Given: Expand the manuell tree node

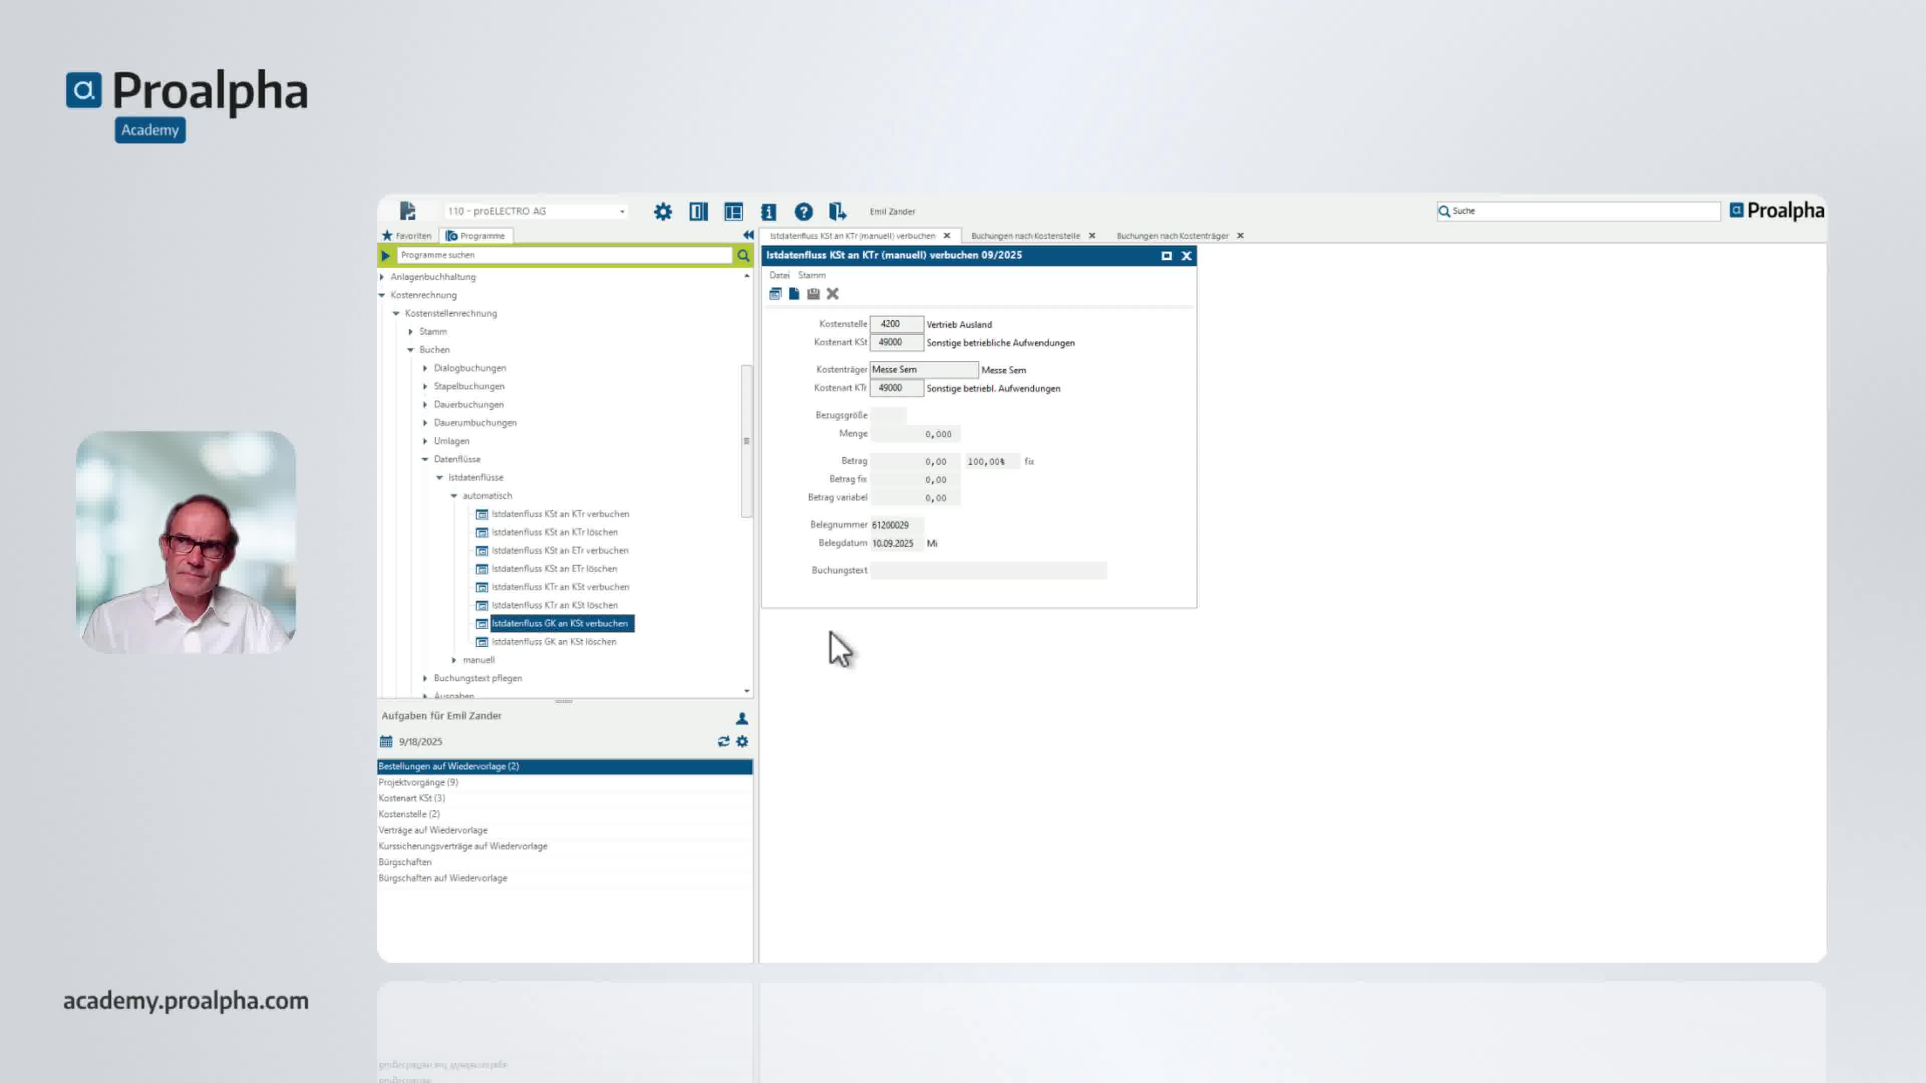Looking at the screenshot, I should 454,660.
